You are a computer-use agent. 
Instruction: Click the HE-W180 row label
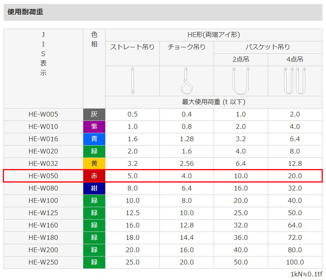coord(43,238)
